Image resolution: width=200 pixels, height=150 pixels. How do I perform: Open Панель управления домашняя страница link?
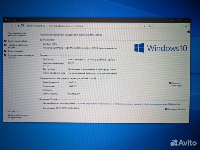[x=18, y=34]
